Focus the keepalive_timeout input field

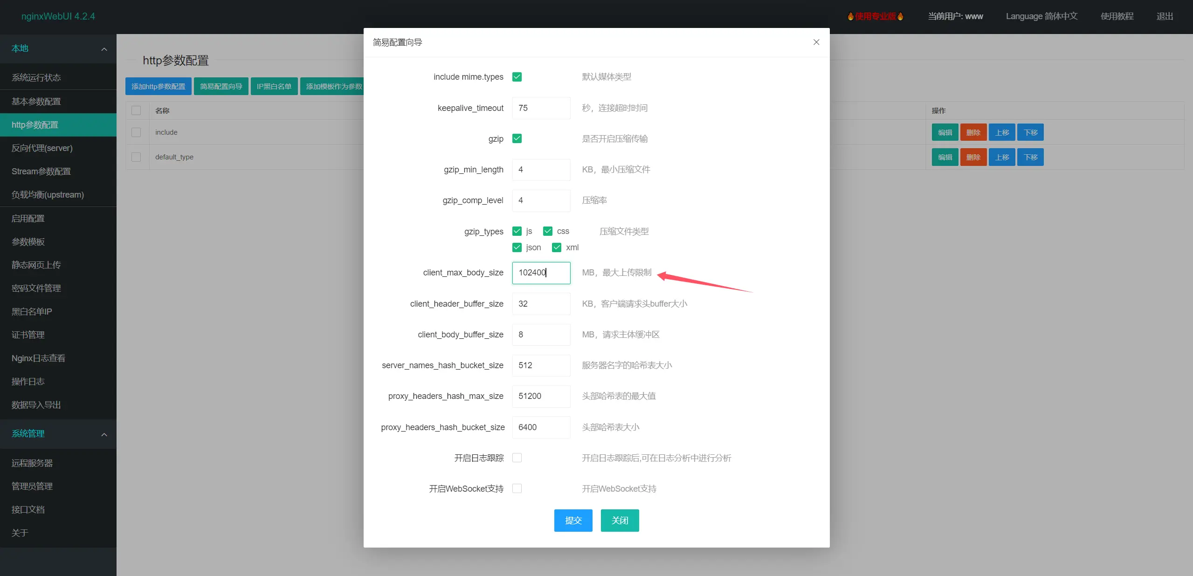click(541, 108)
